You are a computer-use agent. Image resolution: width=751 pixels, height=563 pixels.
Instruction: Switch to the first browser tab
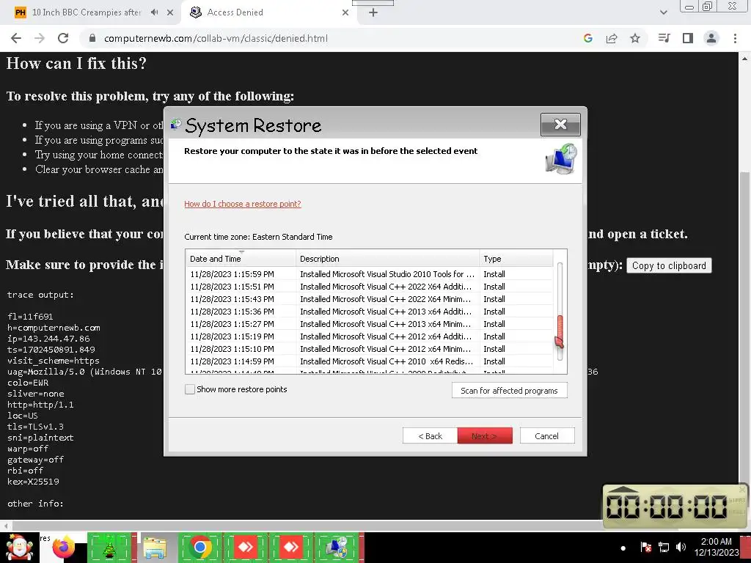pos(87,12)
